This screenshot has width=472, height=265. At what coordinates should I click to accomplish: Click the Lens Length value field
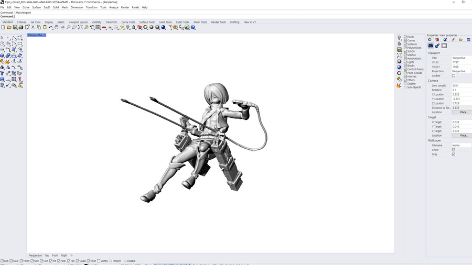click(462, 86)
